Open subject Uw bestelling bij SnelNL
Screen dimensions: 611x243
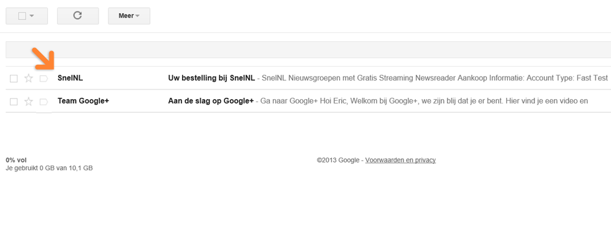[x=211, y=78]
